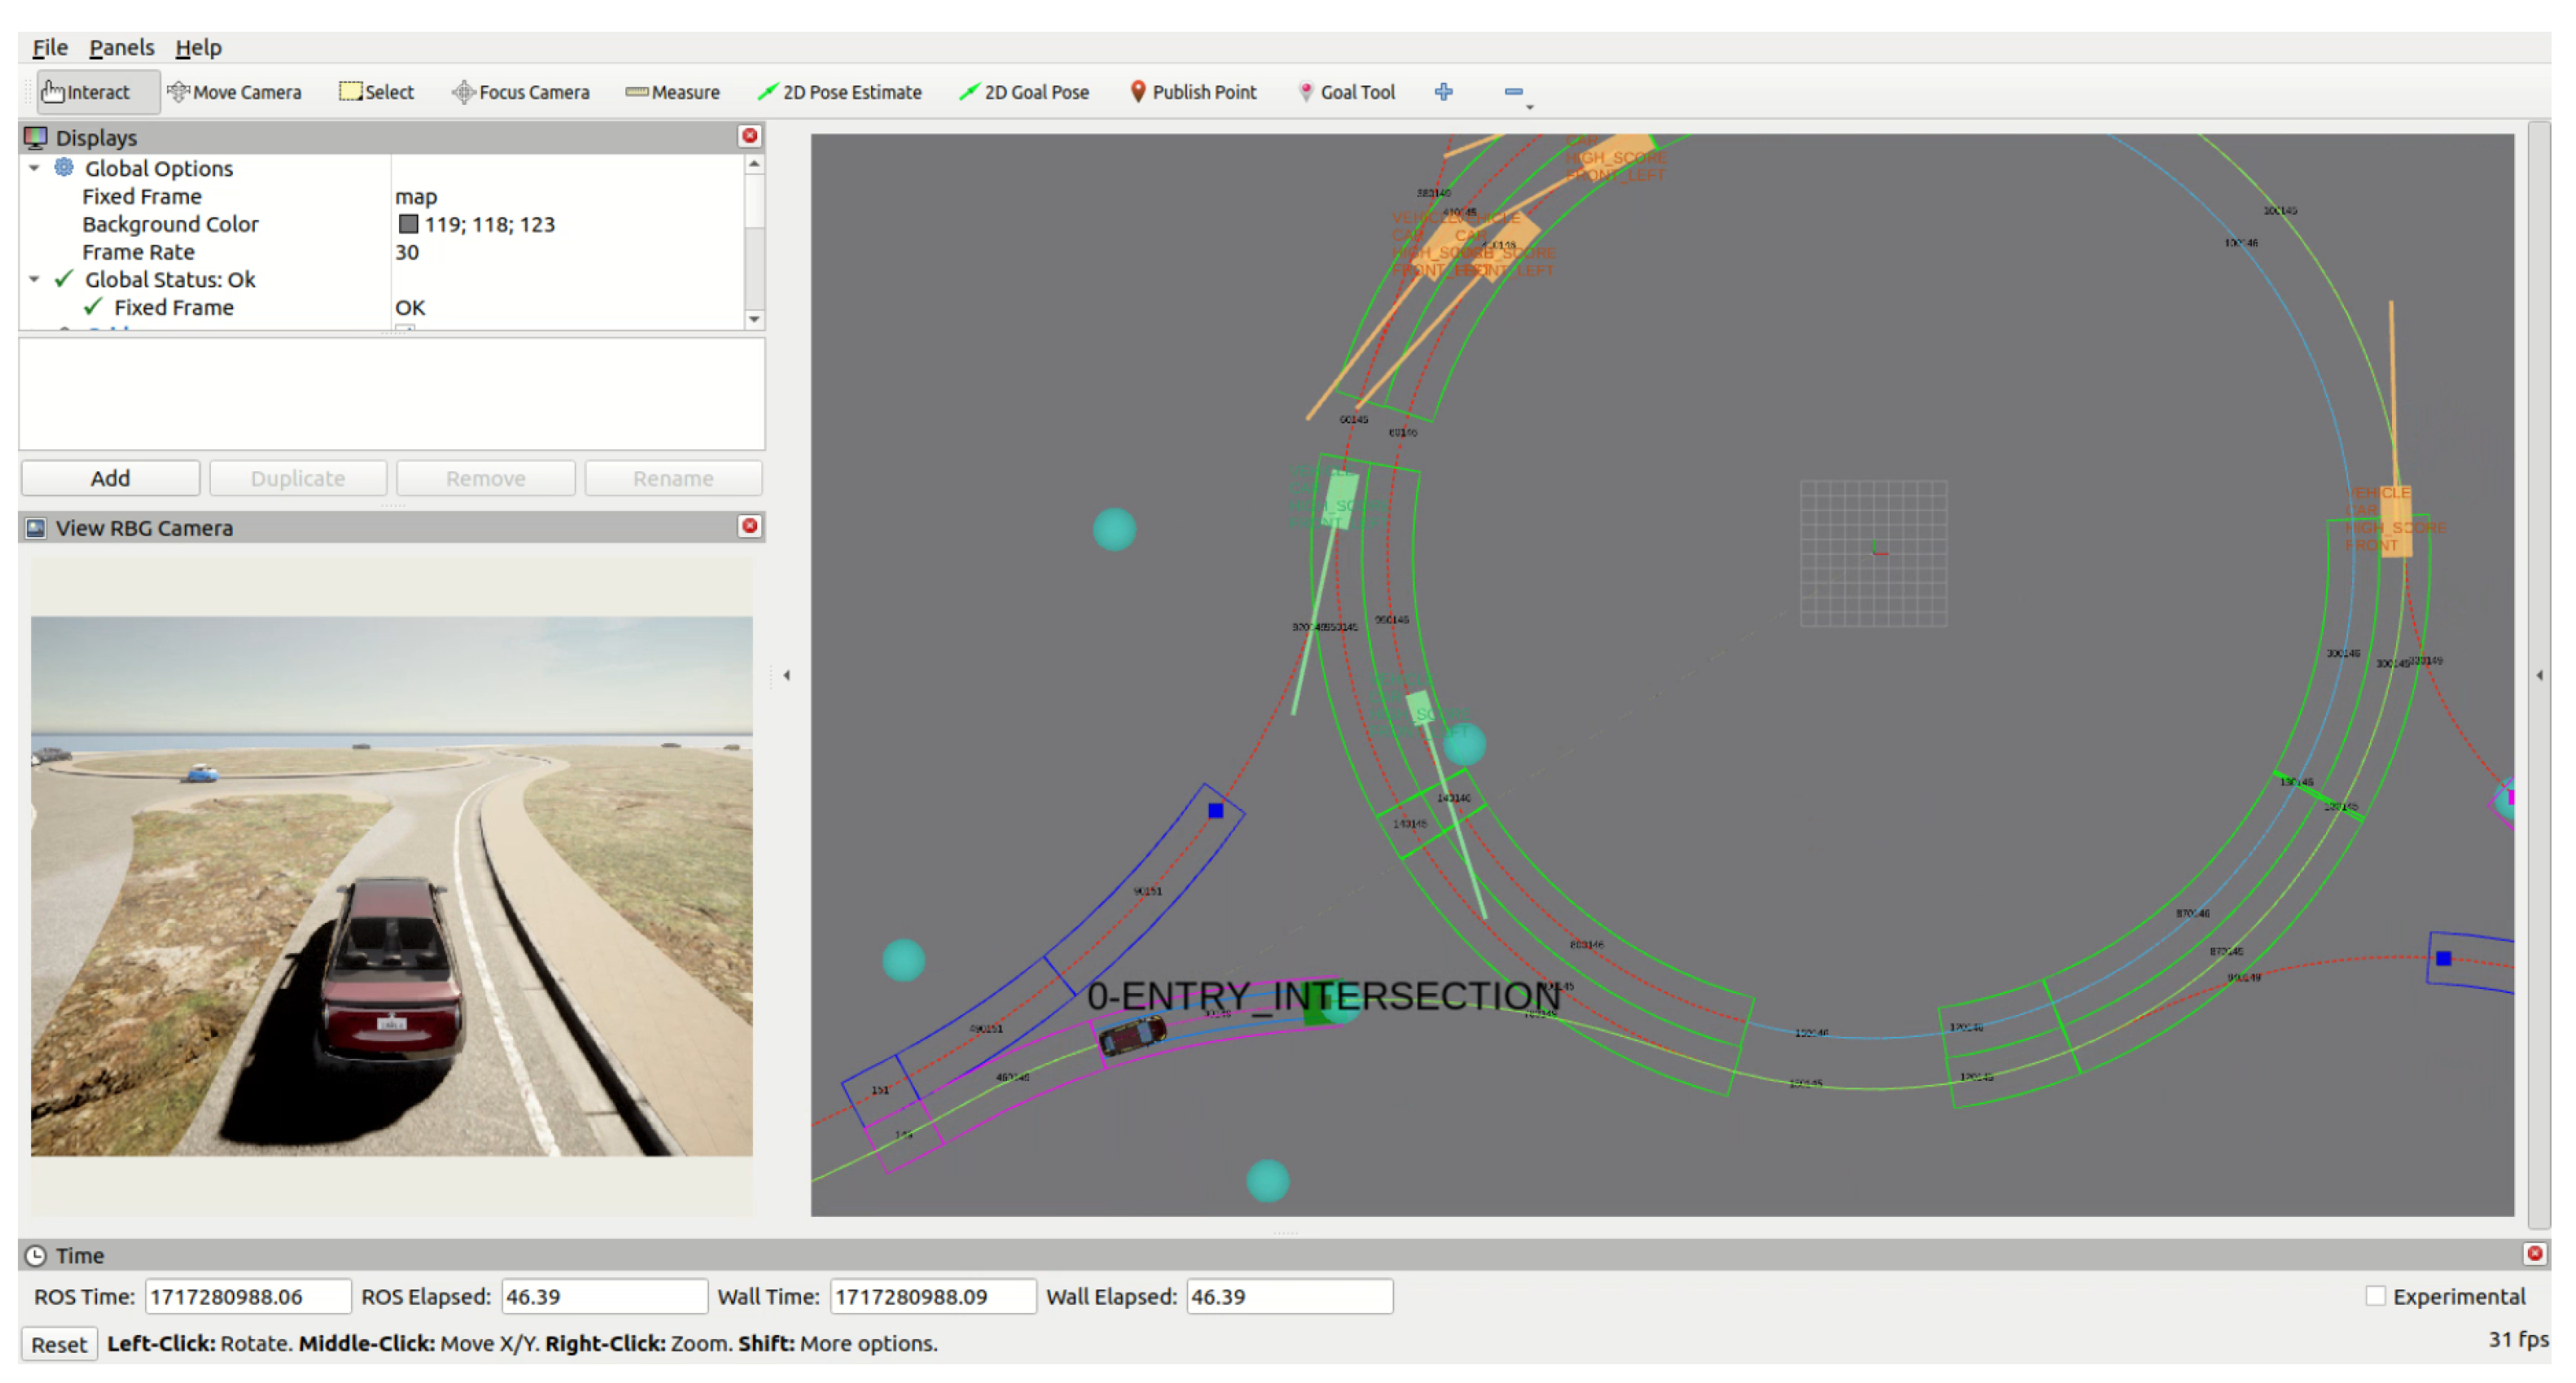Screen dimensions: 2576x1383
Task: Close the View RBG Camera panel
Action: (749, 526)
